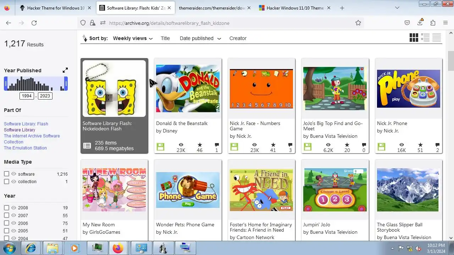Screen dimensions: 454x255
Task: Click favorites star on Donald & the Beanstalk
Action: coord(200,145)
